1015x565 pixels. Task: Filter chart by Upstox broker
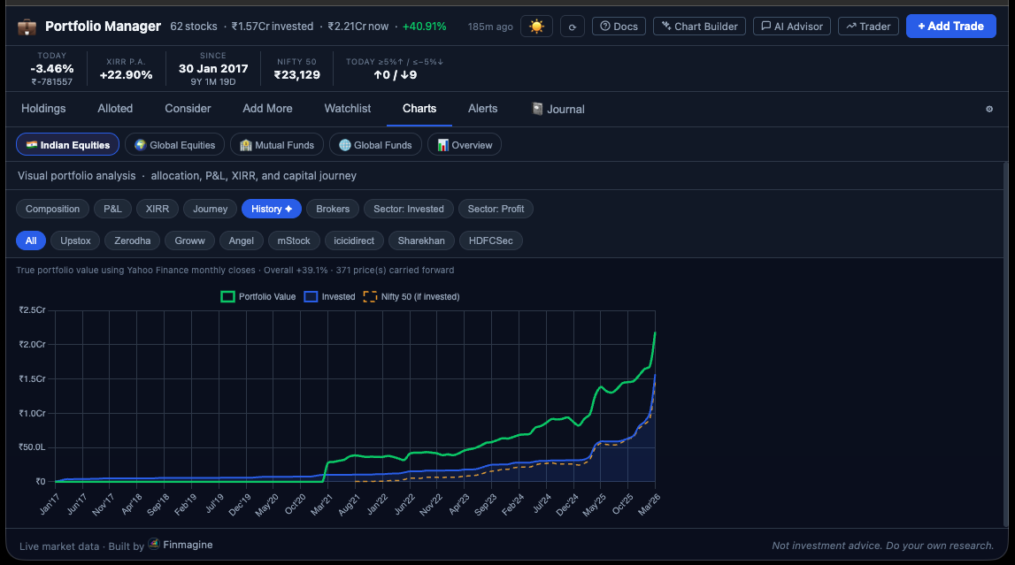coord(75,241)
